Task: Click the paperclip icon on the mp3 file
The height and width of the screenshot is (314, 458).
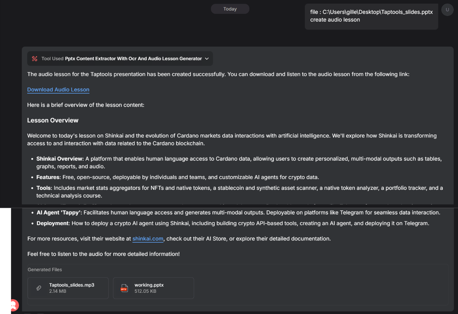Action: [x=39, y=288]
